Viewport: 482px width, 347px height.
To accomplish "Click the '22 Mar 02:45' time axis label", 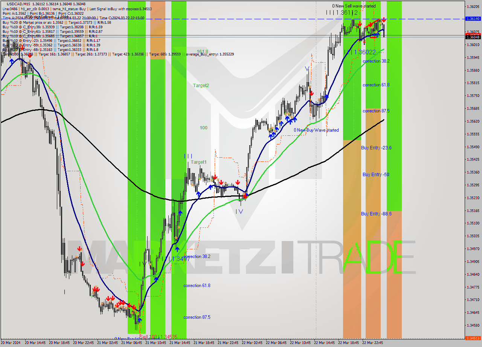I will pos(252,343).
